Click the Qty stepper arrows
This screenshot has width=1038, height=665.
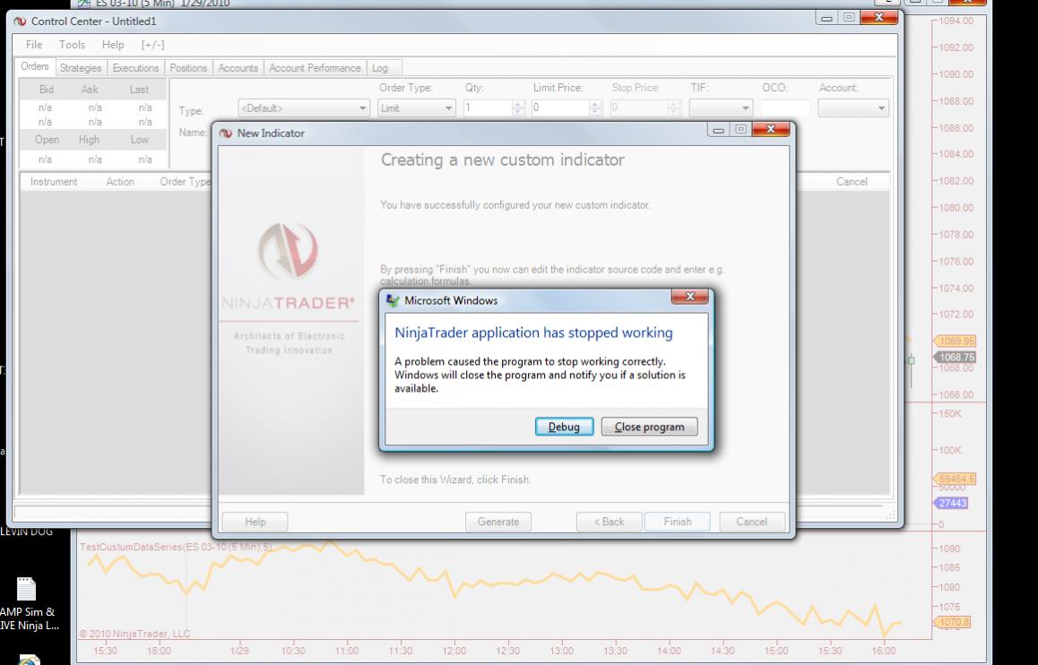[518, 108]
